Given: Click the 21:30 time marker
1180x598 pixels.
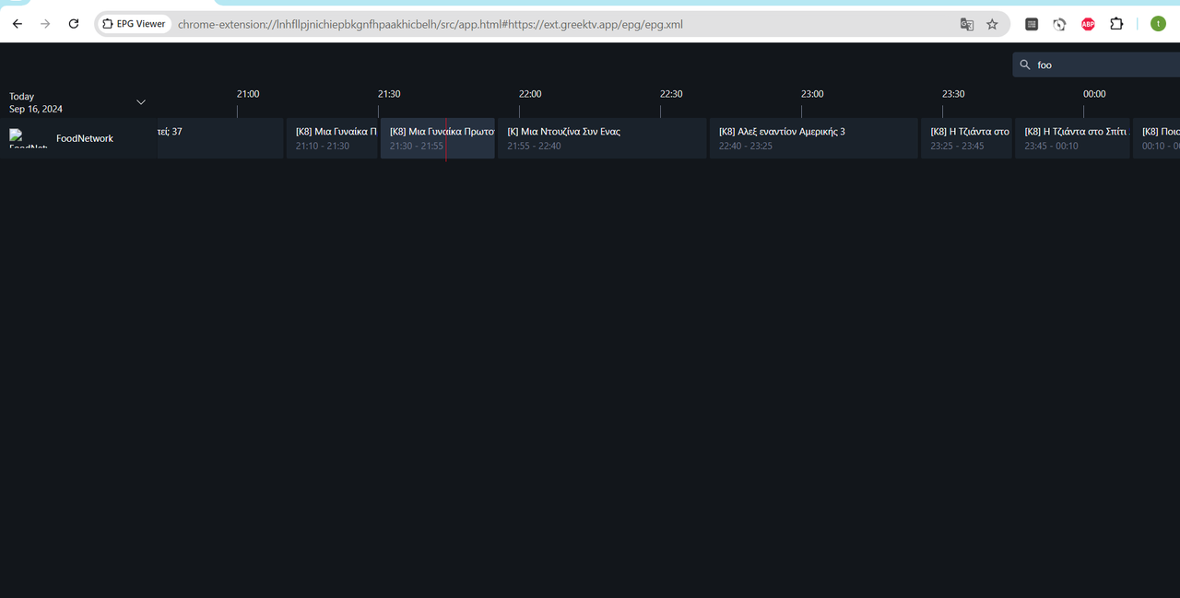Looking at the screenshot, I should pyautogui.click(x=389, y=94).
